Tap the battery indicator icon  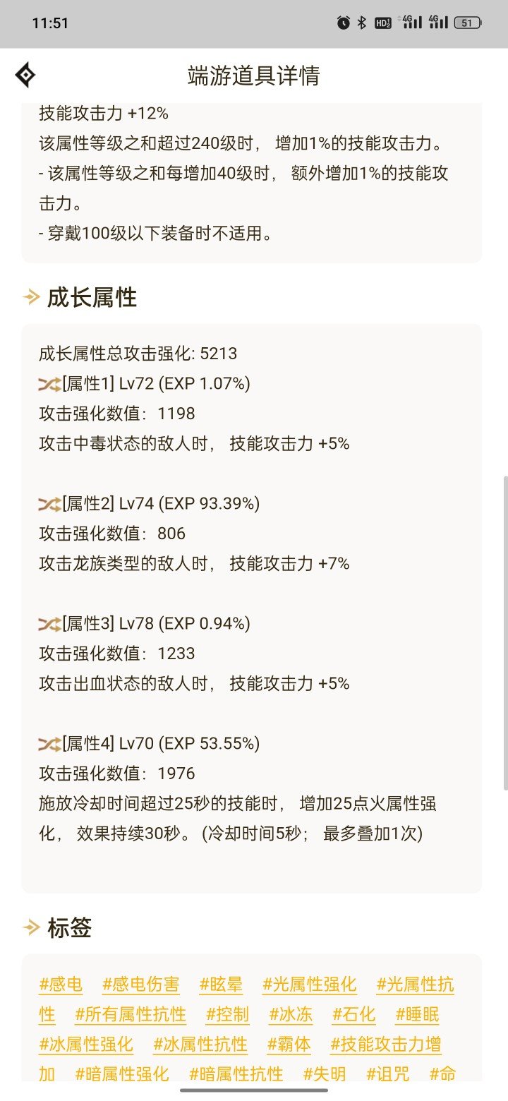click(467, 23)
